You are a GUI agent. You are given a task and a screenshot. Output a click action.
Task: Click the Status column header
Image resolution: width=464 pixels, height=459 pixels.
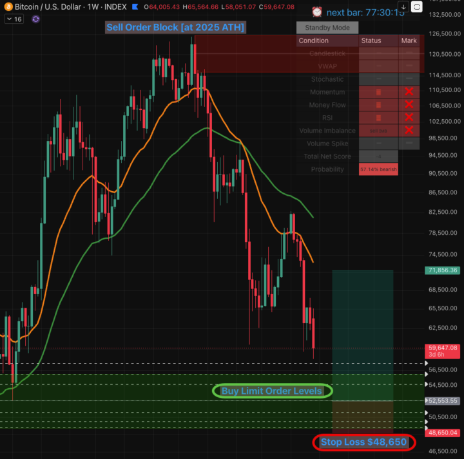(x=371, y=41)
